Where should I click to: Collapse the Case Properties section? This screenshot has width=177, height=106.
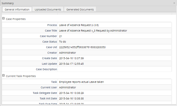click(x=3, y=19)
